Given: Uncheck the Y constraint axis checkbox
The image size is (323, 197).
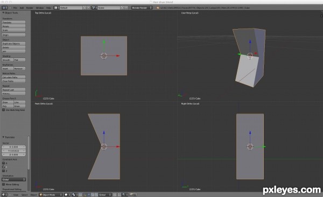Looking at the screenshot, I should pyautogui.click(x=4, y=167).
